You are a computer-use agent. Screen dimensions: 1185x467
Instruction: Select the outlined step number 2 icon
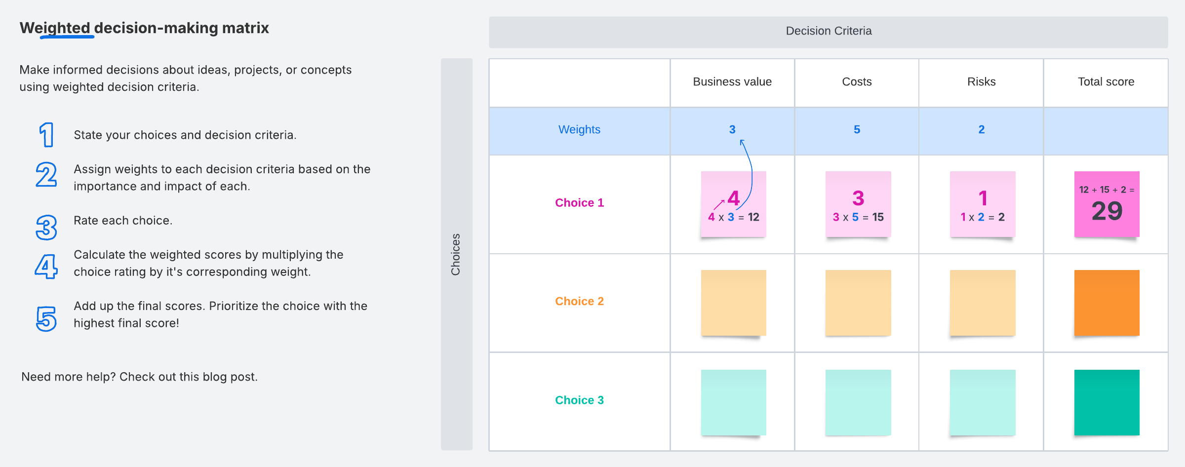pyautogui.click(x=46, y=175)
